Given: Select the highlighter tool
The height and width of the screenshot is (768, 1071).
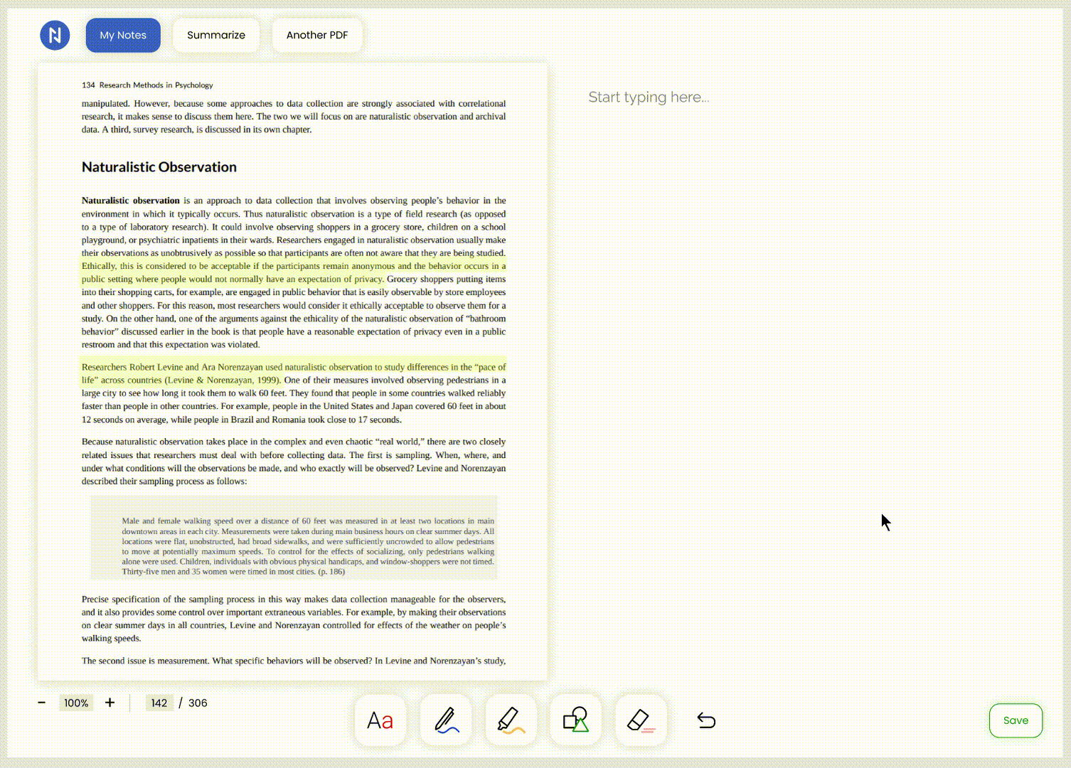Looking at the screenshot, I should point(511,720).
